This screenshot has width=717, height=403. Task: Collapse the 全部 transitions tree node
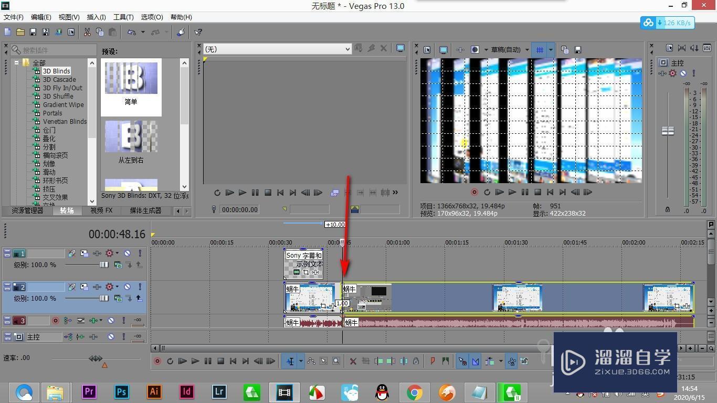(16, 62)
